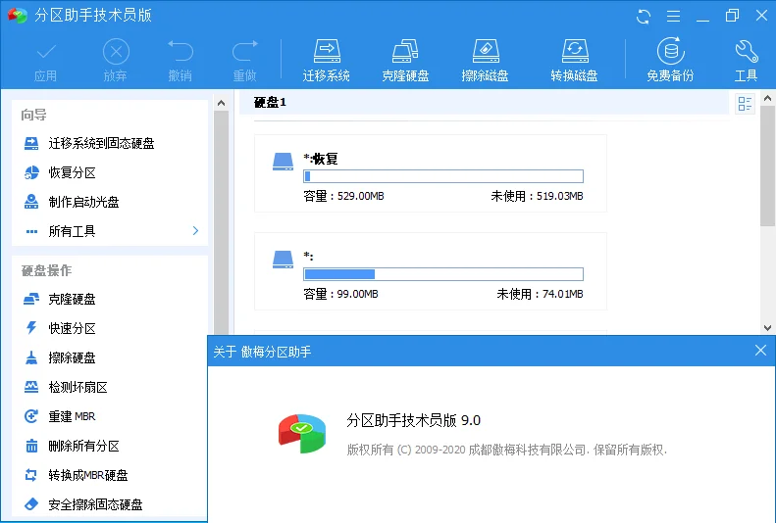Click the refresh icon in title bar
The height and width of the screenshot is (523, 776).
[644, 16]
